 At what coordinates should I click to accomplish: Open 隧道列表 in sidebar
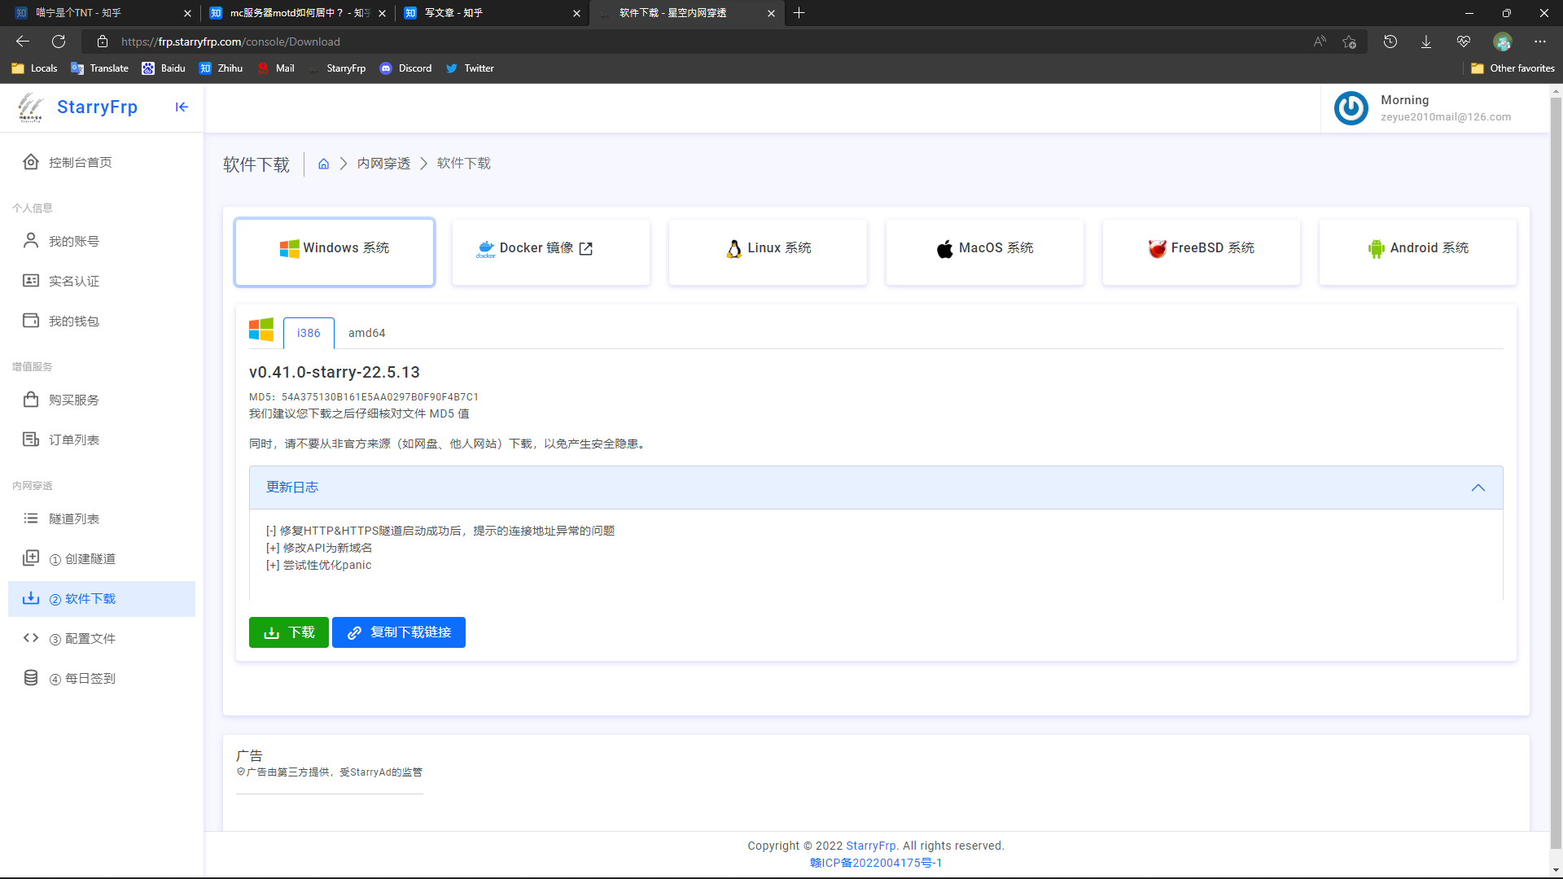point(73,518)
